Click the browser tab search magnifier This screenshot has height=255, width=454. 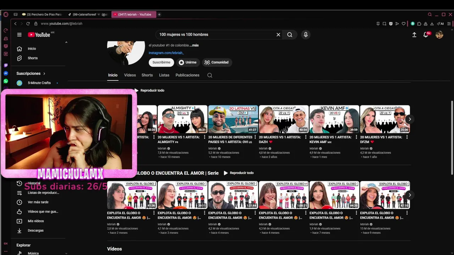430,15
